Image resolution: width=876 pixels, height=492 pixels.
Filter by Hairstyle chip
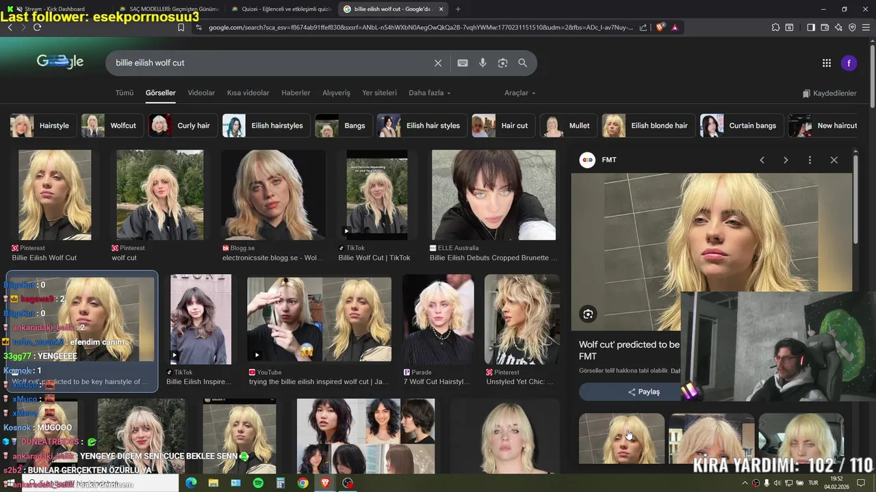43,126
